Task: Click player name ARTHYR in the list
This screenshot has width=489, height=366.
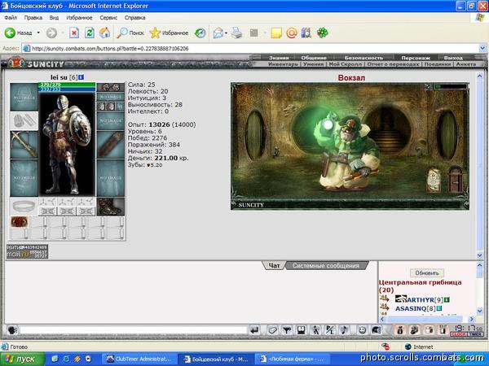Action: tap(420, 299)
